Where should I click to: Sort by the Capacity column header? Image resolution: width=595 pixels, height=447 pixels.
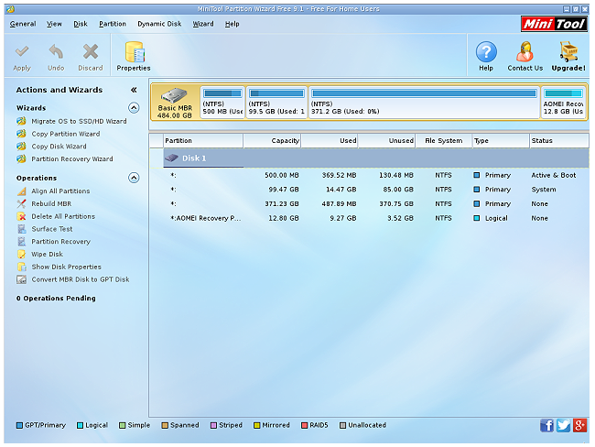tap(272, 140)
